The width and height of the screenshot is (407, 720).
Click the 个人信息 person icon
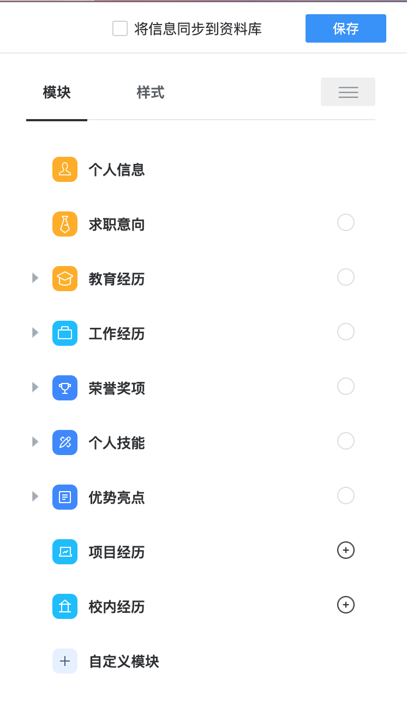tap(65, 169)
